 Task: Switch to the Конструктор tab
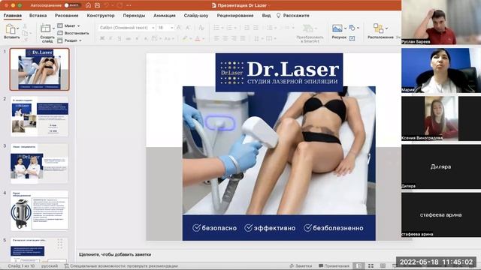click(101, 16)
